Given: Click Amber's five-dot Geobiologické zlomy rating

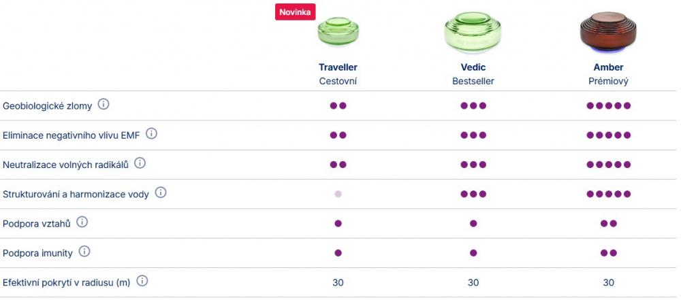Looking at the screenshot, I should point(608,105).
